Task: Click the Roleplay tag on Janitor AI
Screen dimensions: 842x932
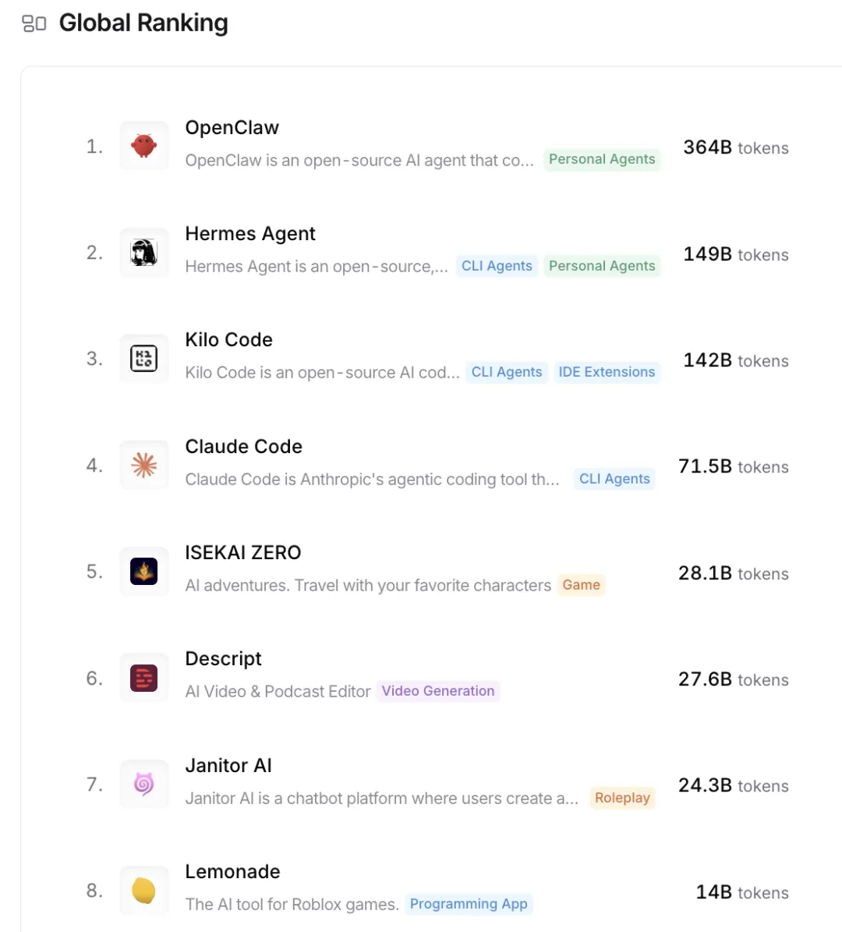Action: click(622, 798)
